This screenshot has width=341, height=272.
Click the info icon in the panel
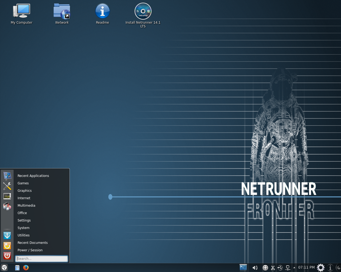point(330,268)
